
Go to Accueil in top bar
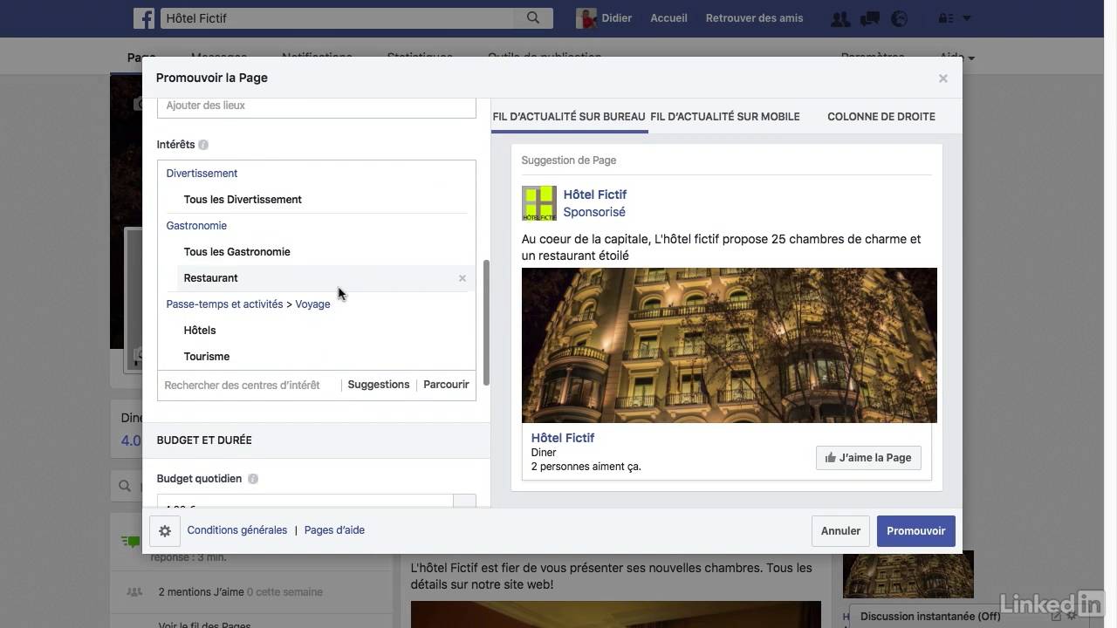(x=668, y=17)
